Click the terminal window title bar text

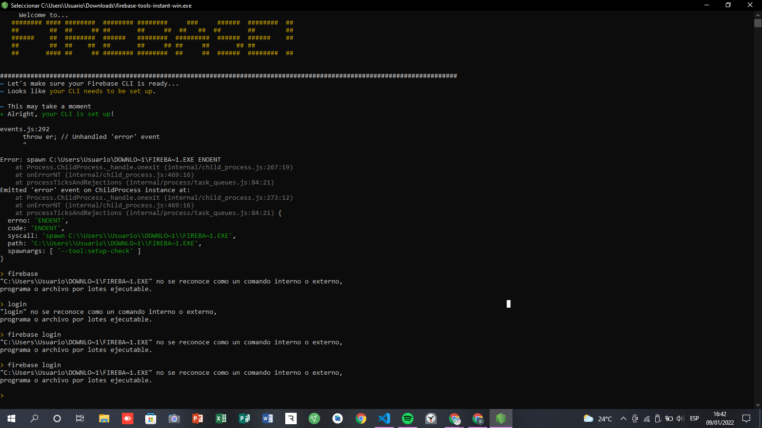pyautogui.click(x=101, y=6)
